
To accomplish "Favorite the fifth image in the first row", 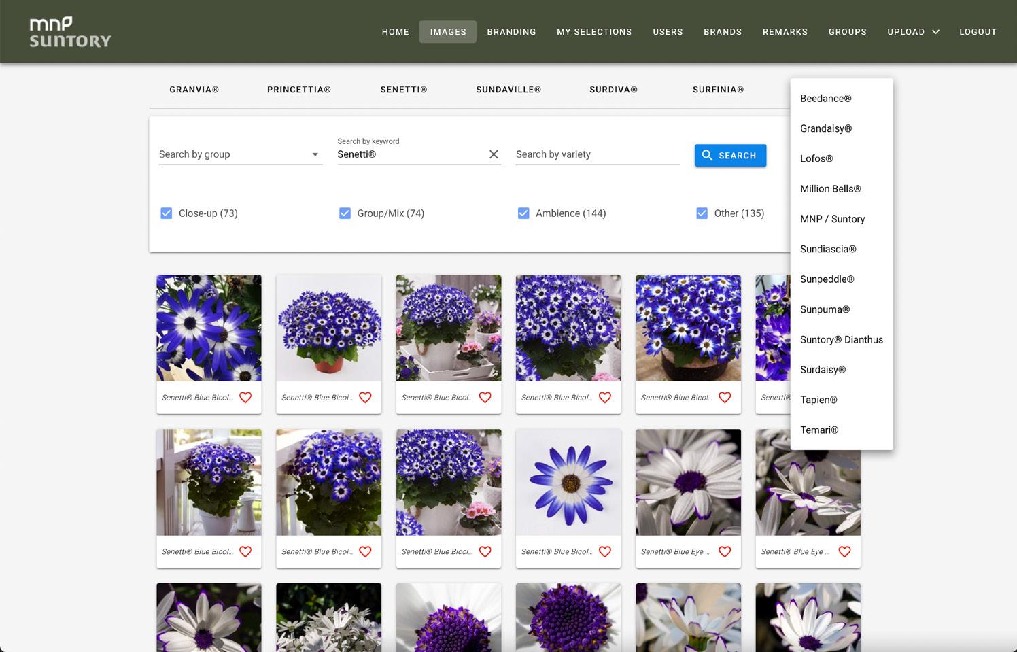I will coord(725,398).
